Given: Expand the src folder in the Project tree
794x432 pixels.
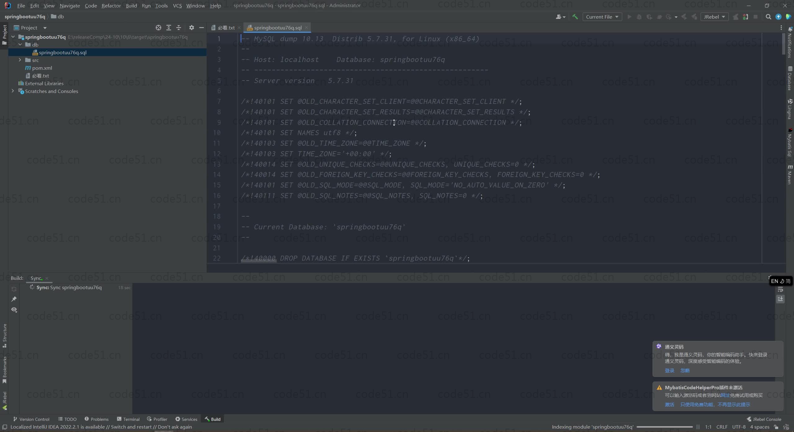Looking at the screenshot, I should pos(20,60).
